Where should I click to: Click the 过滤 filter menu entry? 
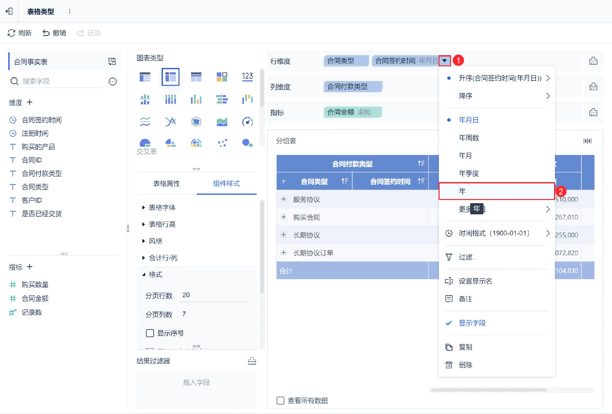pyautogui.click(x=497, y=257)
